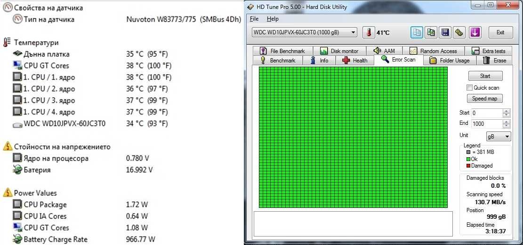Increase the End value with up arrow

click(507, 122)
